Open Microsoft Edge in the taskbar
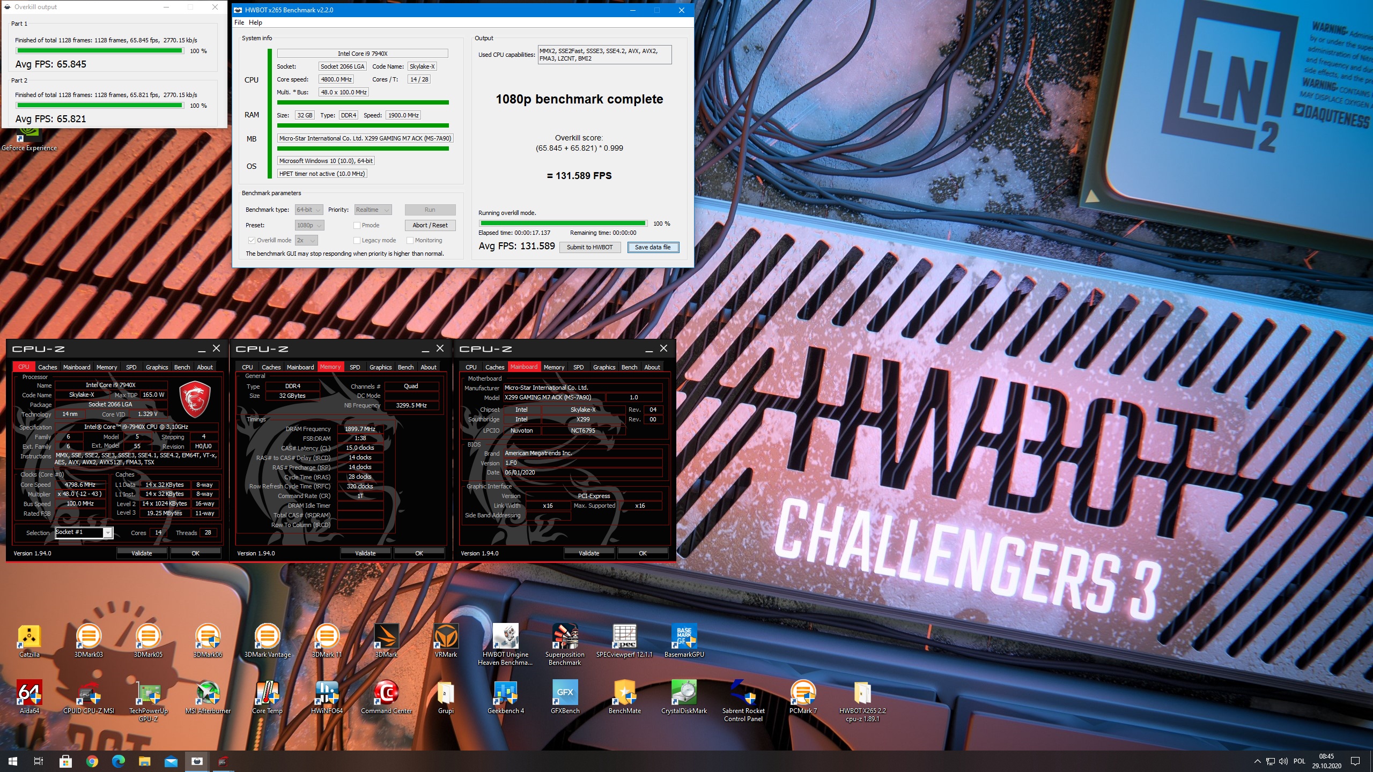Screen dimensions: 1373x772 point(118,761)
